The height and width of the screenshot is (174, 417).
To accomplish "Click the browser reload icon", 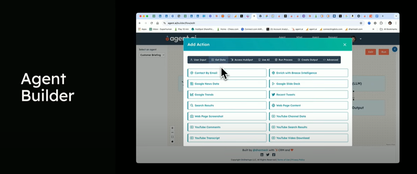I will tap(152, 23).
